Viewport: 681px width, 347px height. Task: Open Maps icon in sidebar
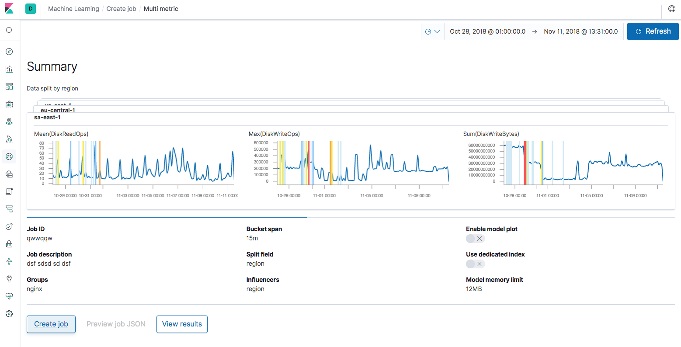click(x=9, y=121)
